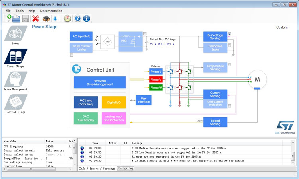
Task: Uncheck the Bus Voltage Sensing checkbox
Action: click(x=229, y=34)
